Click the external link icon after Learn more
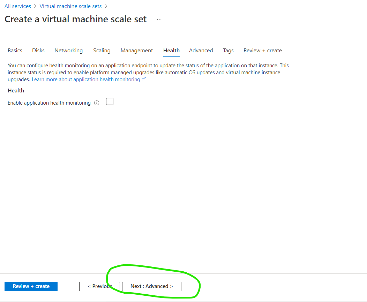 point(144,80)
